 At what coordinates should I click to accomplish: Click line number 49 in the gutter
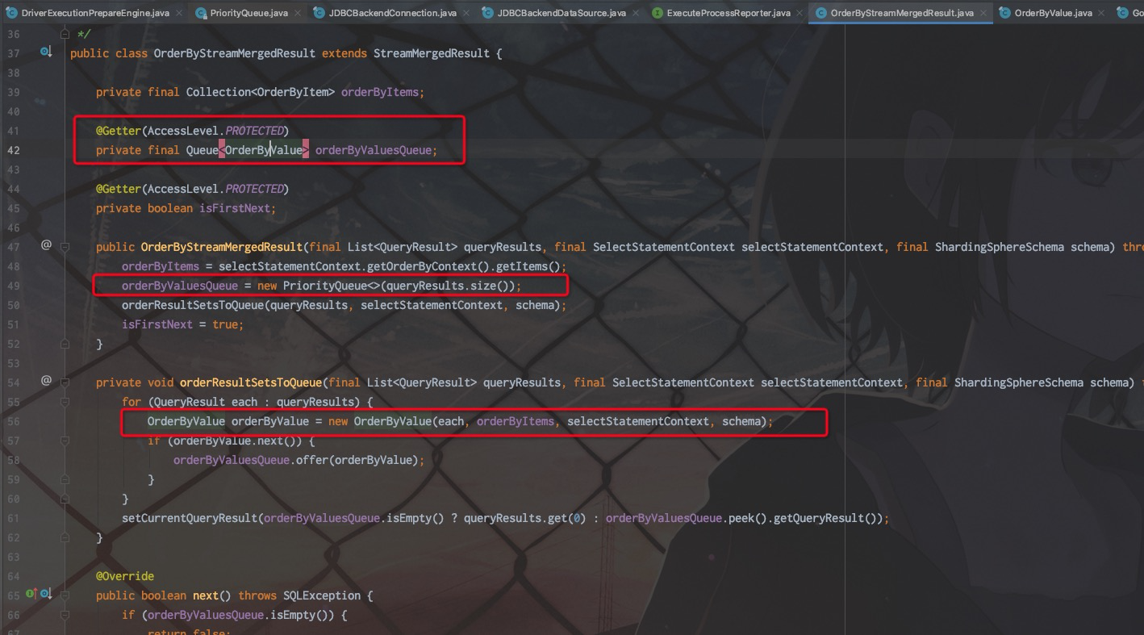pyautogui.click(x=13, y=286)
